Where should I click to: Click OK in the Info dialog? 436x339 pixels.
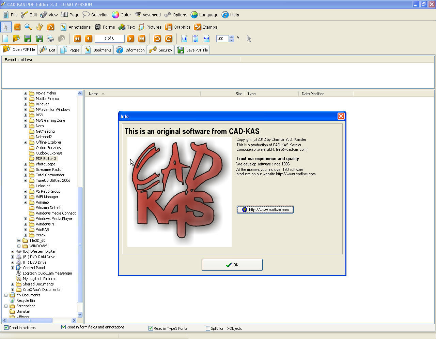232,265
